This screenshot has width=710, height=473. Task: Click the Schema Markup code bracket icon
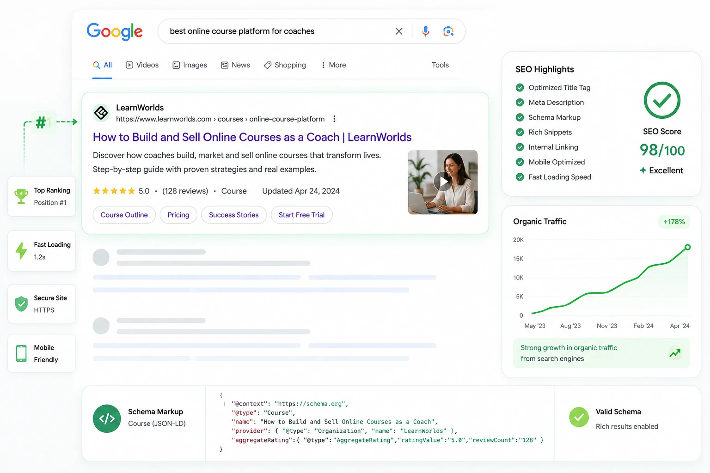tap(107, 418)
